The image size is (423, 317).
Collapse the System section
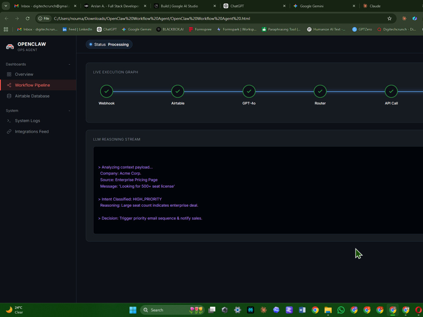coord(69,111)
